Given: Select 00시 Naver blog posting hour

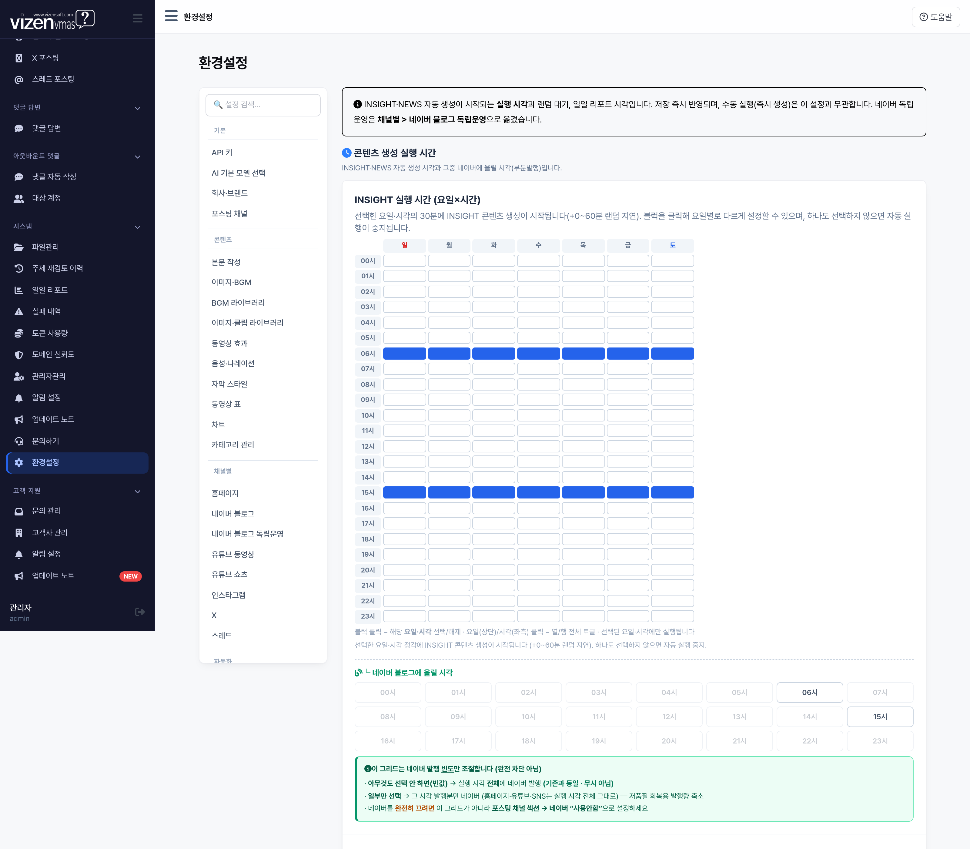Looking at the screenshot, I should click(387, 692).
